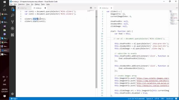Open the Debug menu
Screen dimensions: 179x100
point(37,4)
